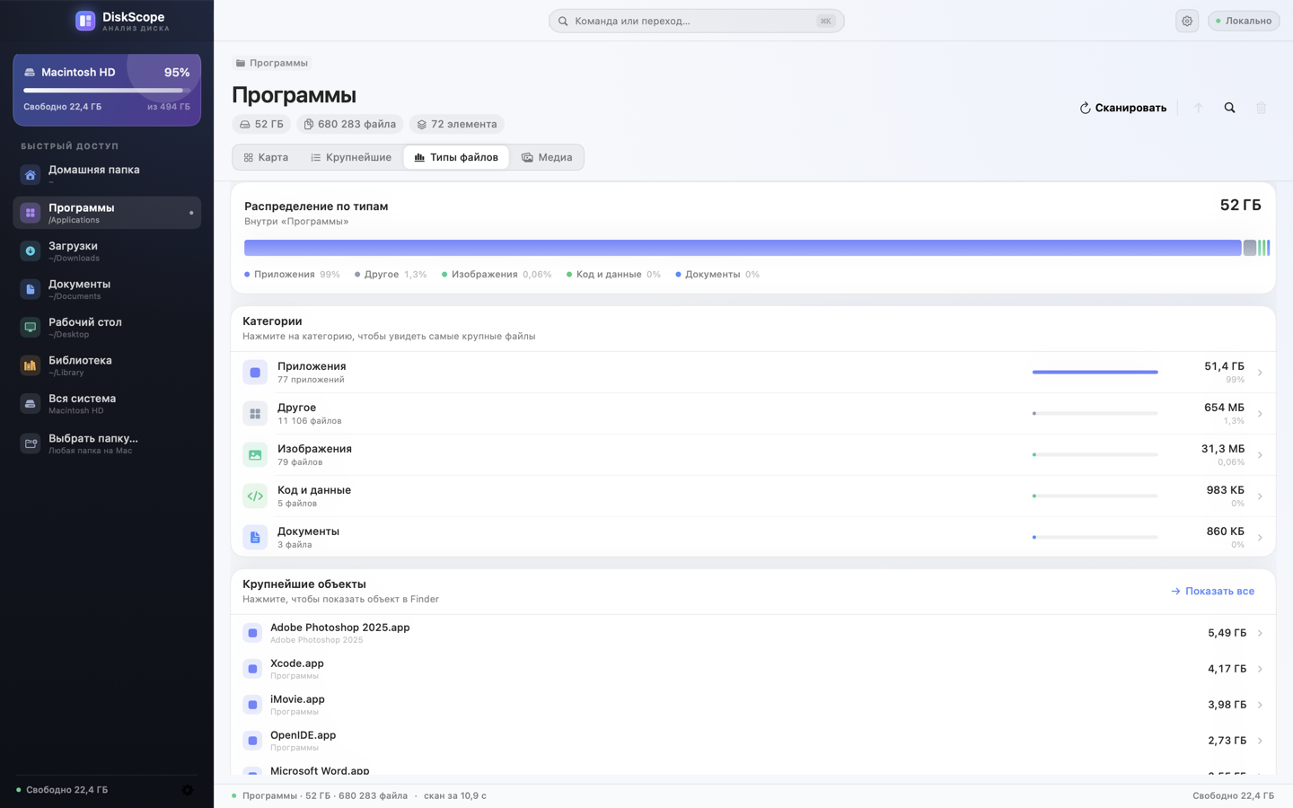Click the Загрузки download icon in sidebar
The height and width of the screenshot is (808, 1293).
(x=31, y=251)
